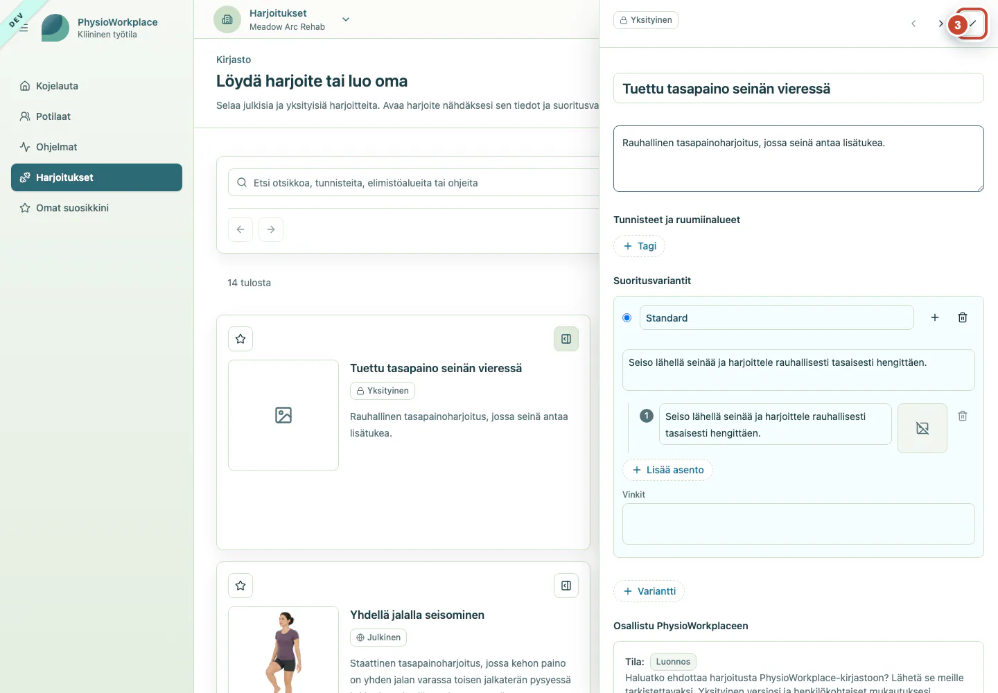Open Omat suosikkini in the sidebar
998x693 pixels.
click(x=96, y=208)
